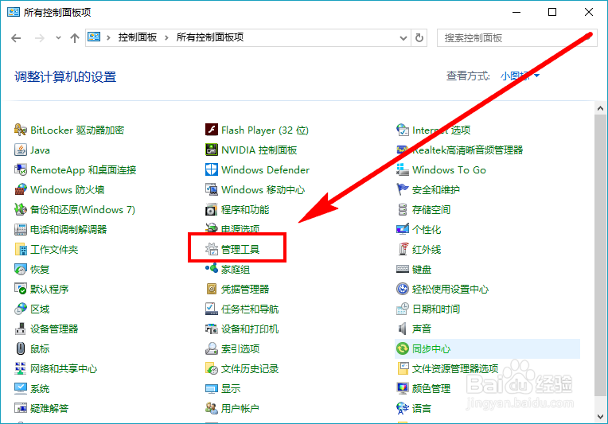The height and width of the screenshot is (424, 608).
Task: Click the 同步中心 green sync icon
Action: click(403, 348)
